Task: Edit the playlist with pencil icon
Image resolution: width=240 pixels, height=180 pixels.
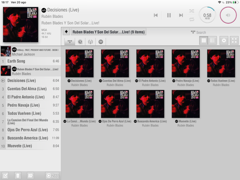Action: click(5, 175)
